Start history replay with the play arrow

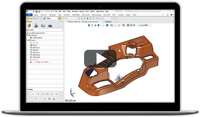tap(33, 94)
